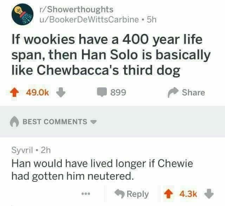Tap the Share arrow icon
The height and width of the screenshot is (206, 225).
point(173,92)
